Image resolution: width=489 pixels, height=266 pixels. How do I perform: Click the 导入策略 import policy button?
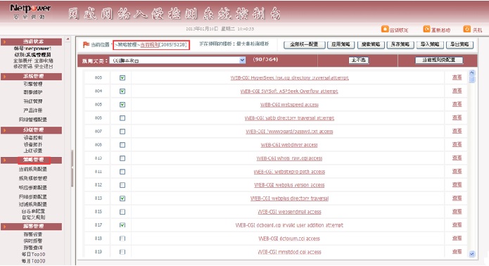point(430,44)
